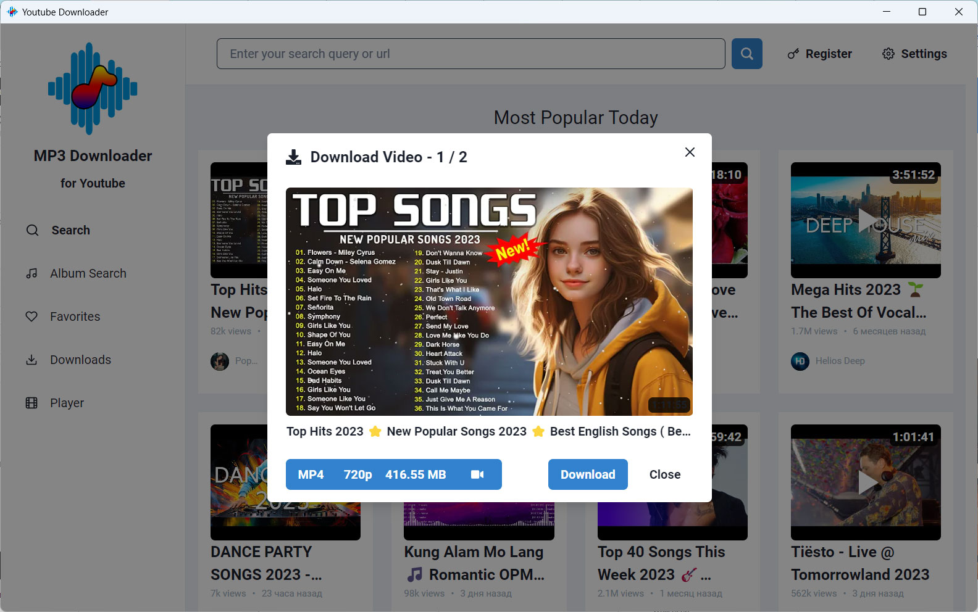The image size is (978, 612).
Task: Click Tiësto - Live @ Tomorrowland 2023 title
Action: (x=860, y=563)
